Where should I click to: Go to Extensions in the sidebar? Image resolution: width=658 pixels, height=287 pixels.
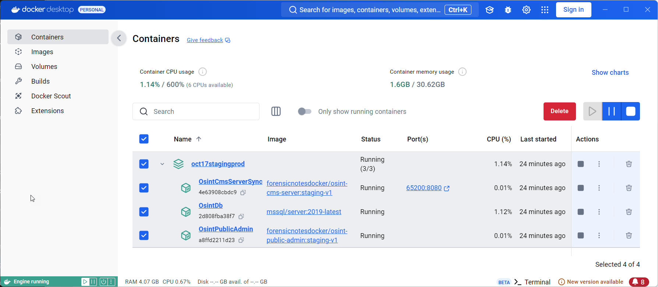pyautogui.click(x=58, y=111)
